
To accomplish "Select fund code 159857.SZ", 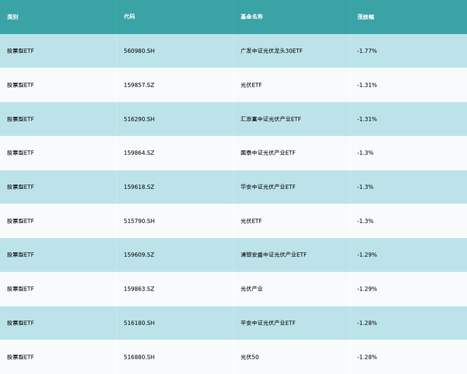I will (x=139, y=85).
